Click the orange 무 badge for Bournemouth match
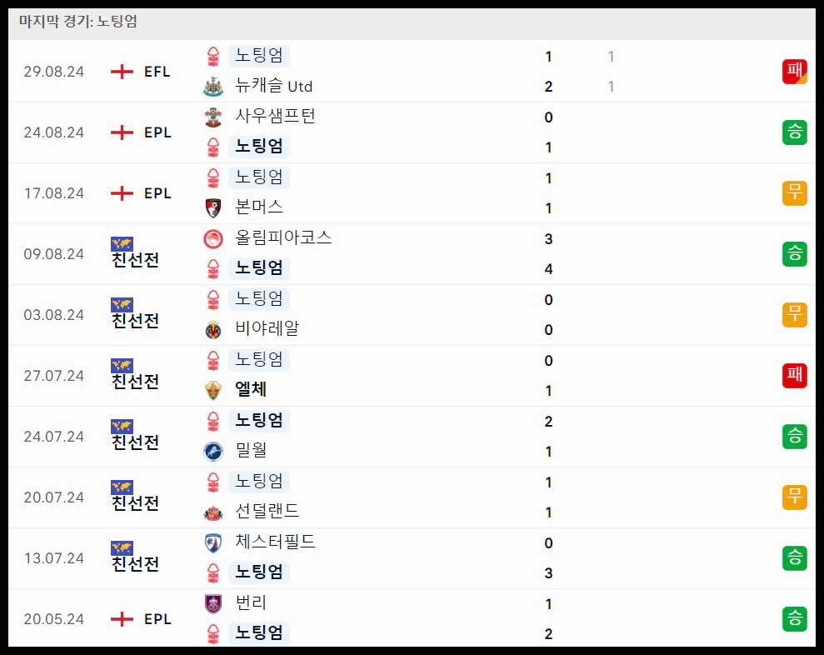824x655 pixels. (795, 193)
